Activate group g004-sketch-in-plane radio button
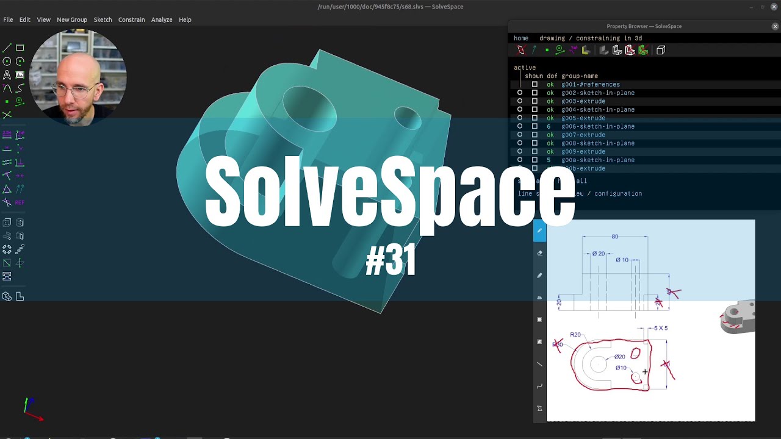The height and width of the screenshot is (439, 781). 520,110
